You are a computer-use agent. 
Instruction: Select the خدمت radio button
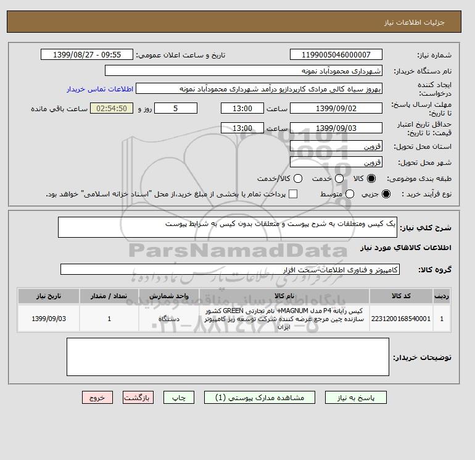(x=339, y=178)
